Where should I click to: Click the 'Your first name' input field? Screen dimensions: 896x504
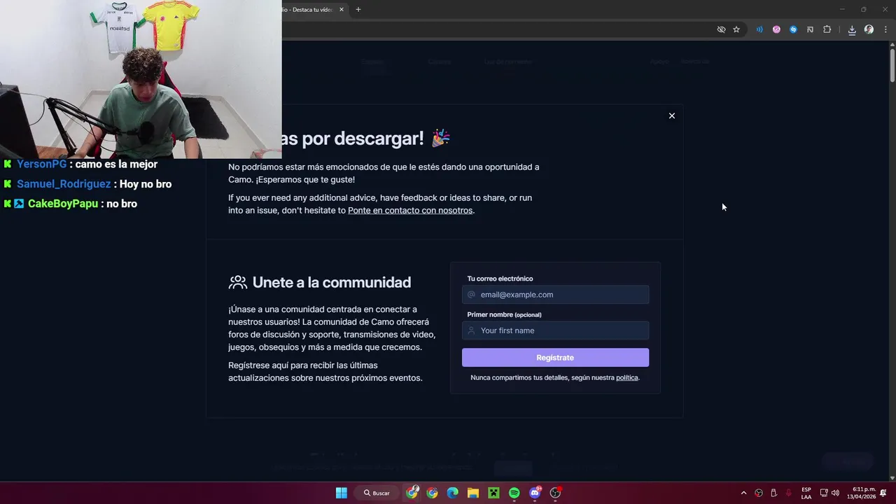555,330
